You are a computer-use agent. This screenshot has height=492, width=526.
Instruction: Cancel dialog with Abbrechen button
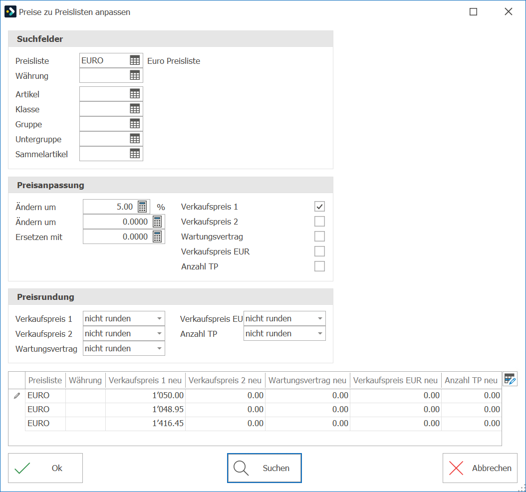click(x=480, y=468)
